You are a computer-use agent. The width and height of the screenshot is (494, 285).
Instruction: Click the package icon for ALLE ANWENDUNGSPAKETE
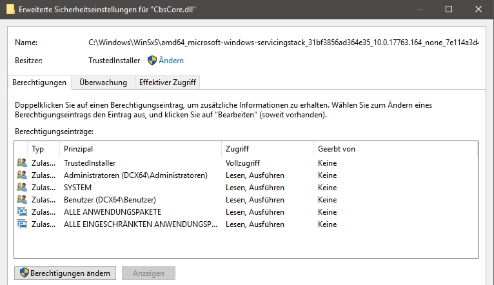[x=22, y=212]
